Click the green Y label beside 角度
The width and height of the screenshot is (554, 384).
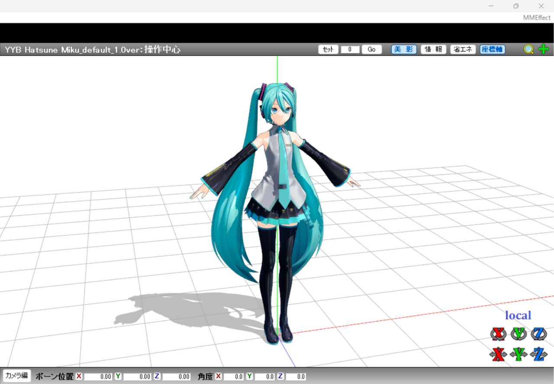pos(249,376)
